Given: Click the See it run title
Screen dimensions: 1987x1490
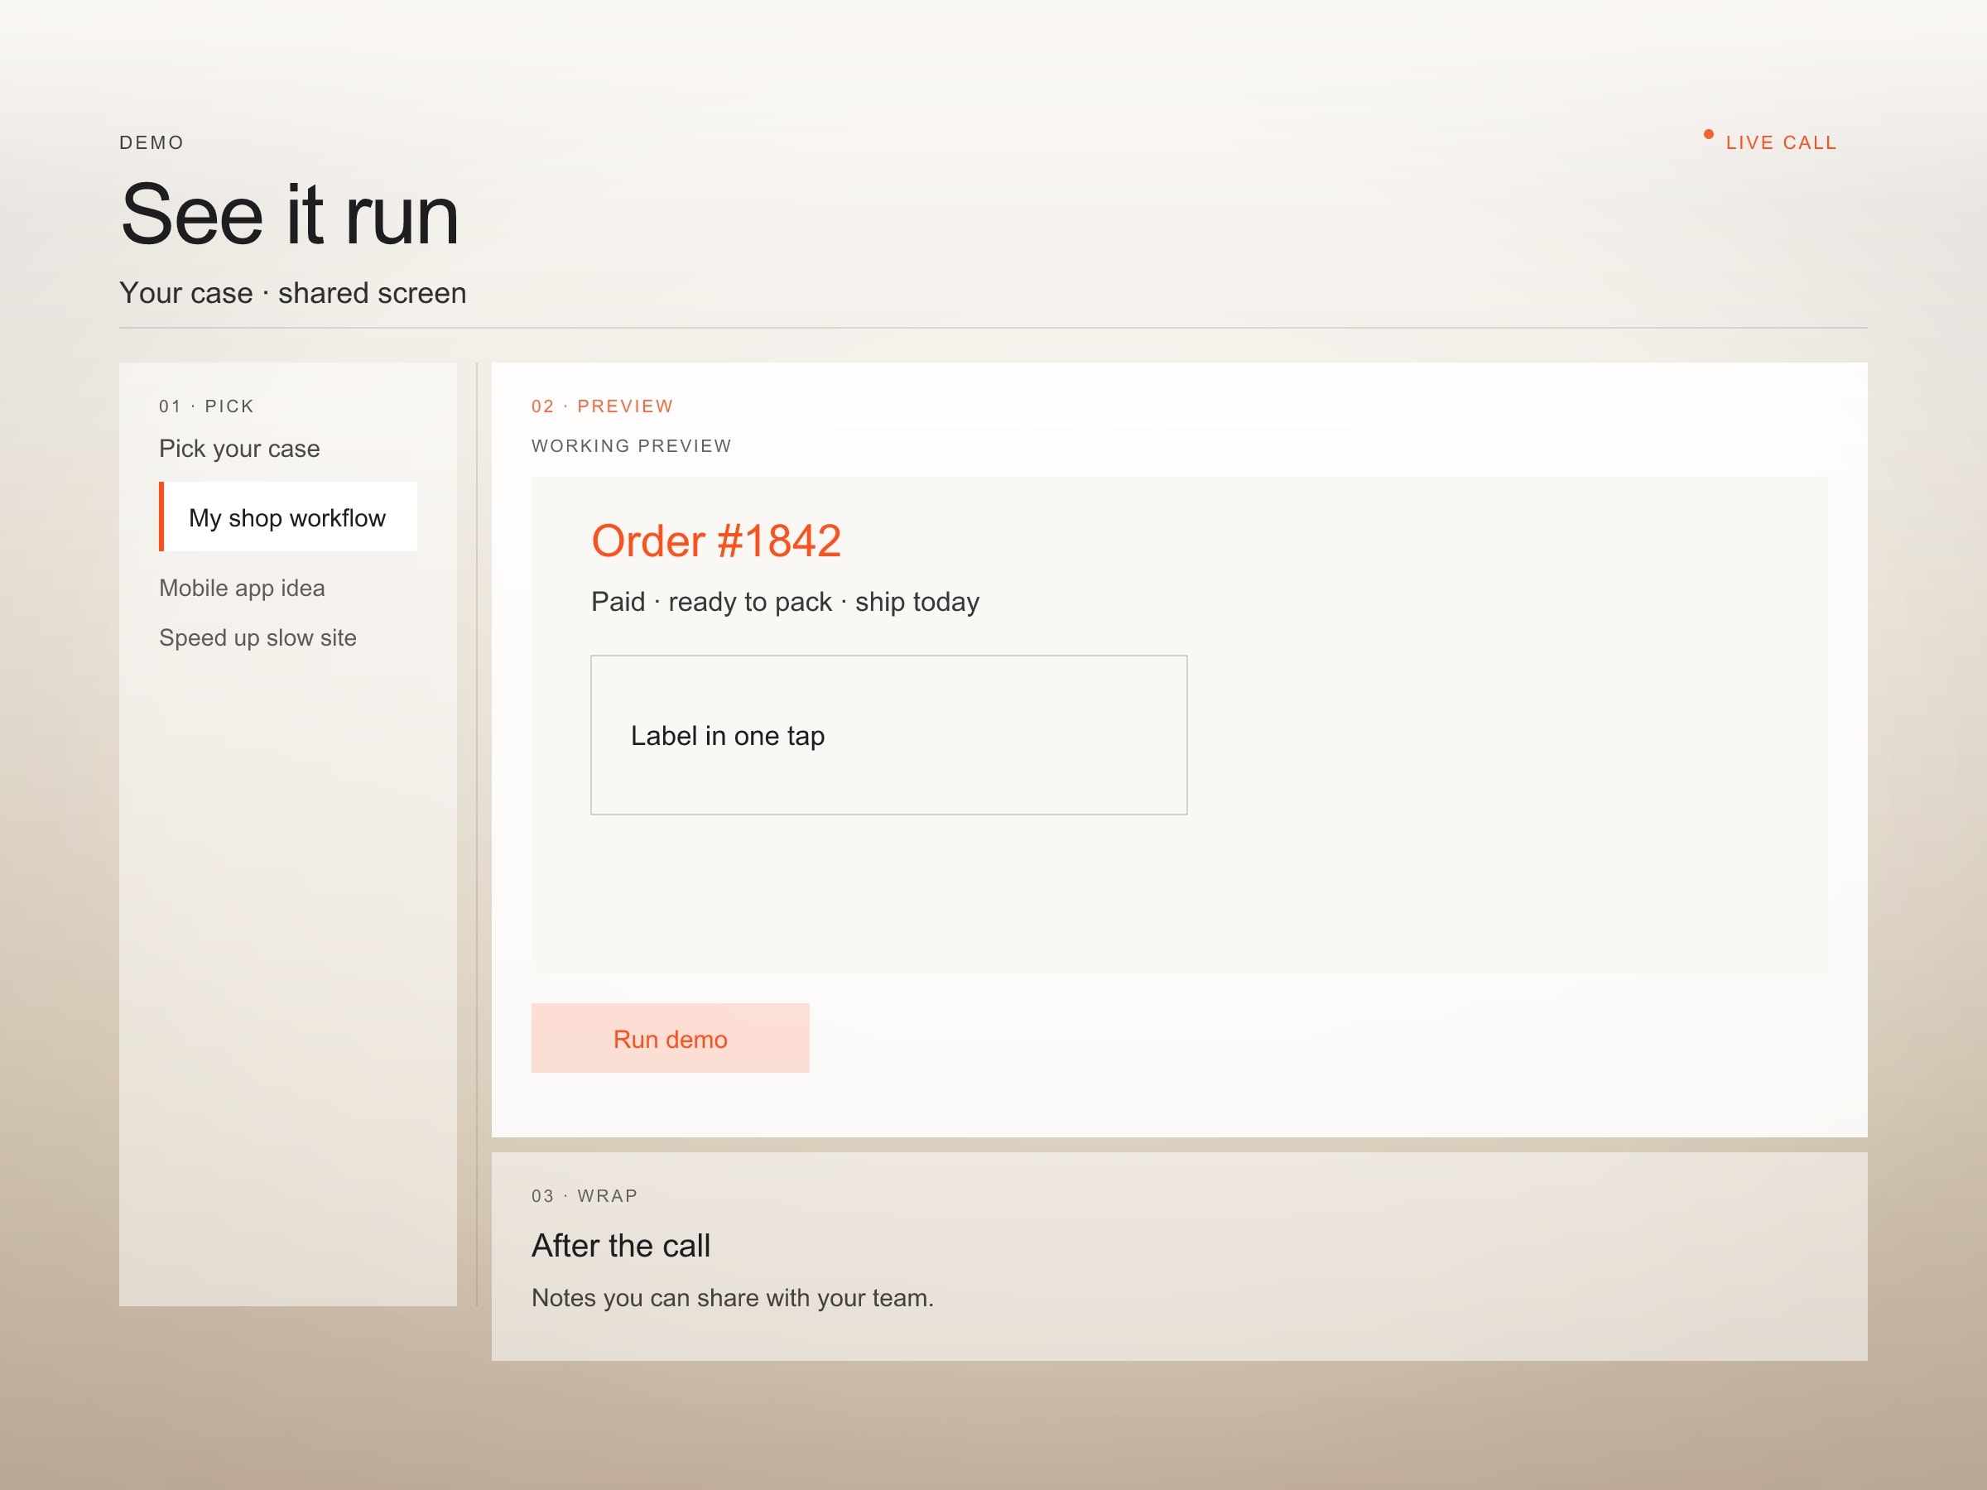Looking at the screenshot, I should pos(289,214).
